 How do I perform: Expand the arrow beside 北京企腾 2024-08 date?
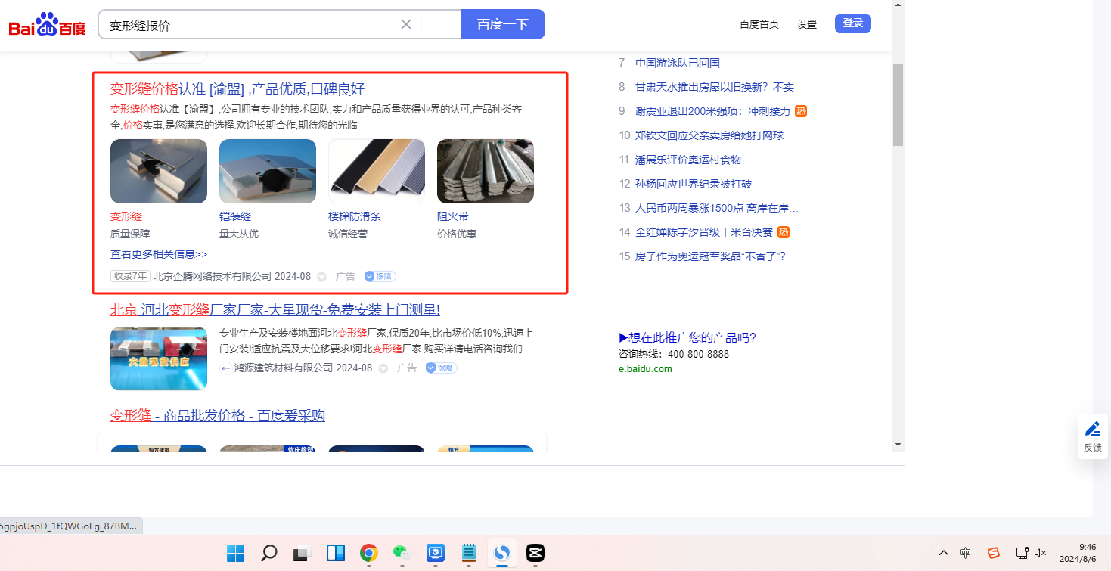(x=321, y=277)
